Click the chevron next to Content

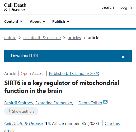click(x=21, y=21)
